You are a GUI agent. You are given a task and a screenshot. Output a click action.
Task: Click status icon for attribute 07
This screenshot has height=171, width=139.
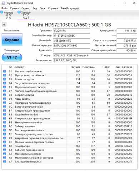point(5,91)
